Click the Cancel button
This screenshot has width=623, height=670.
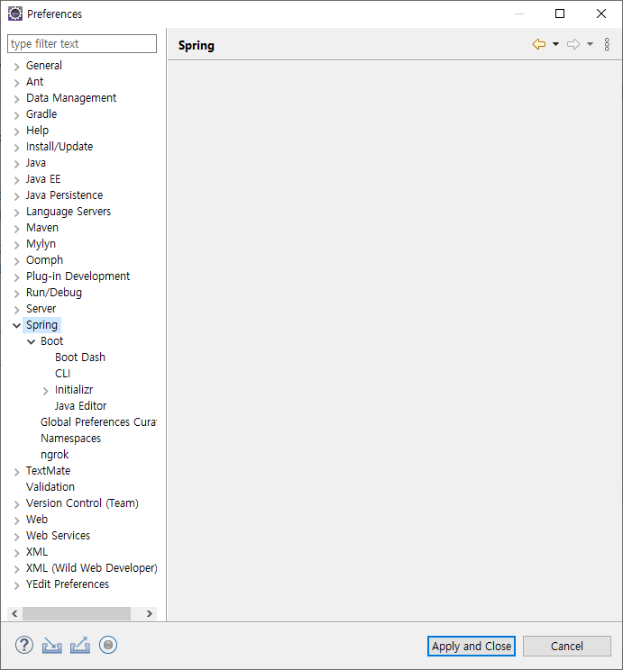tap(566, 646)
